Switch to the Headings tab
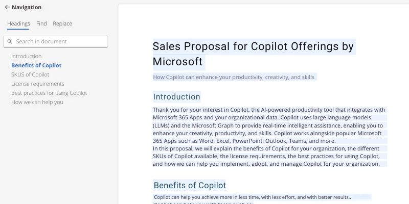409x204 pixels. tap(18, 23)
